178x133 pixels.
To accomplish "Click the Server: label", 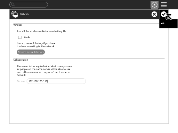I will pyautogui.click(x=21, y=81).
